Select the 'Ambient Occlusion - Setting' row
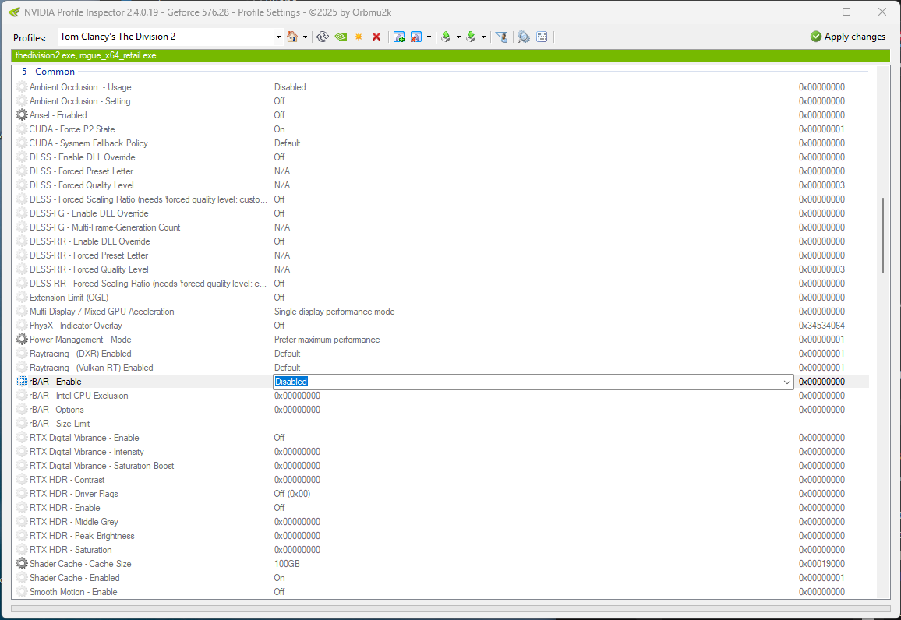 point(442,101)
